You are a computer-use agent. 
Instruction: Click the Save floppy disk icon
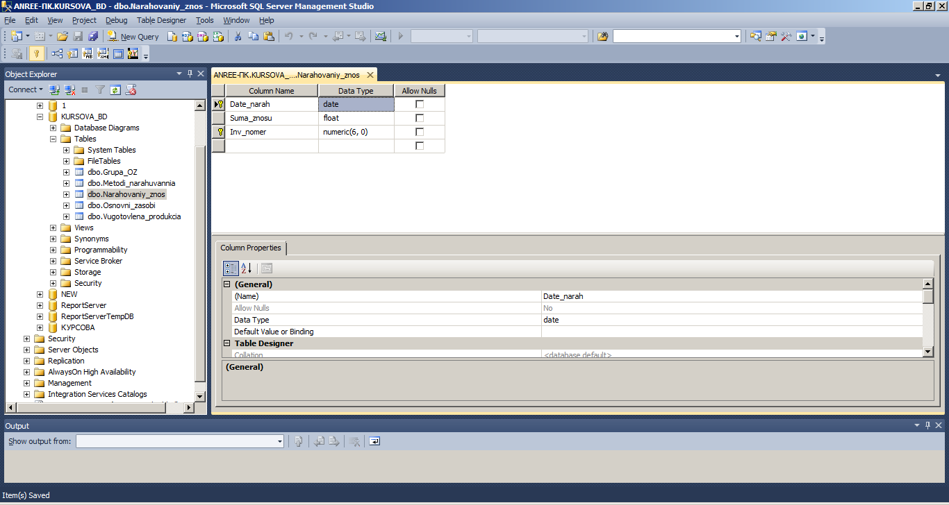pyautogui.click(x=78, y=36)
